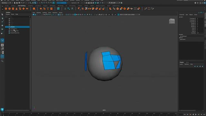Create a polygon cylinder from the shelf
The height and width of the screenshot is (116, 206).
pyautogui.click(x=13, y=9)
